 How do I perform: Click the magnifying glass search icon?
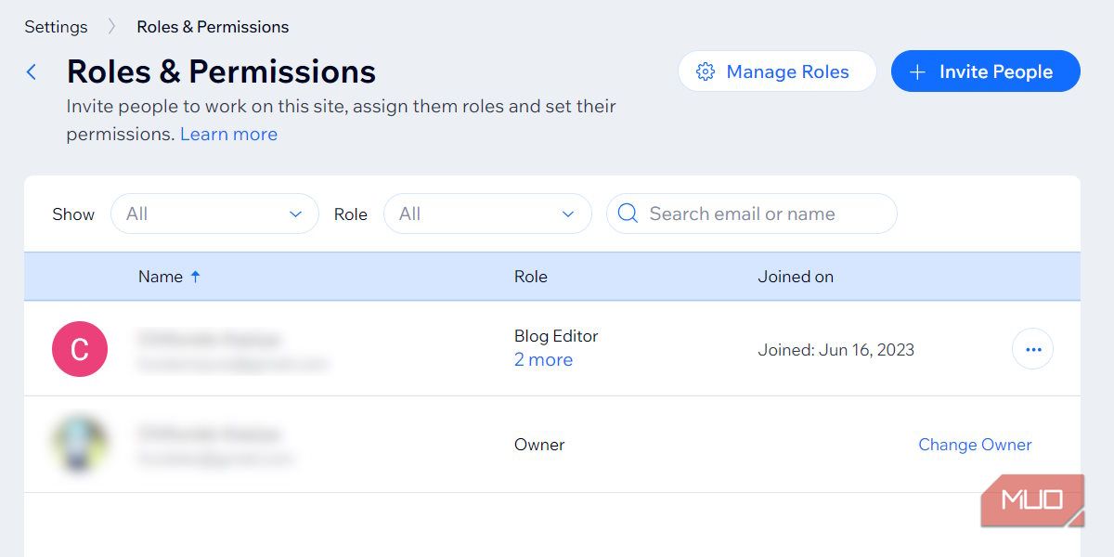click(x=628, y=214)
